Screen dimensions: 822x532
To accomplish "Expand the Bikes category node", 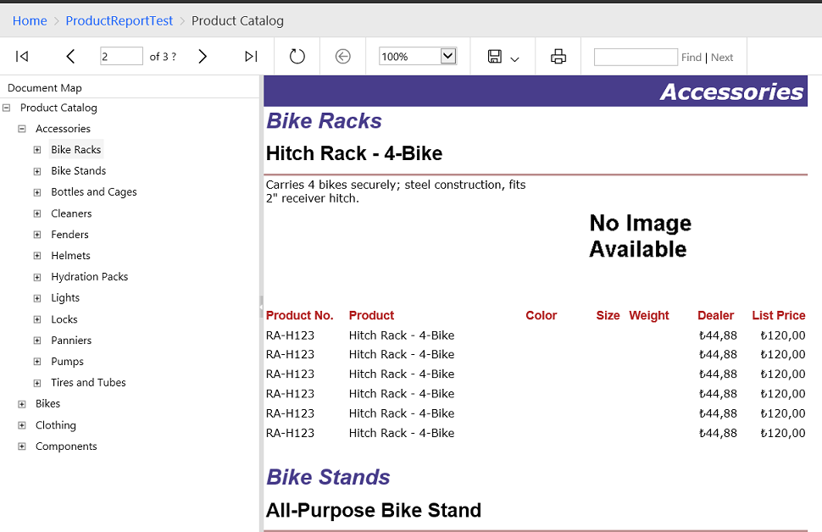I will (22, 404).
